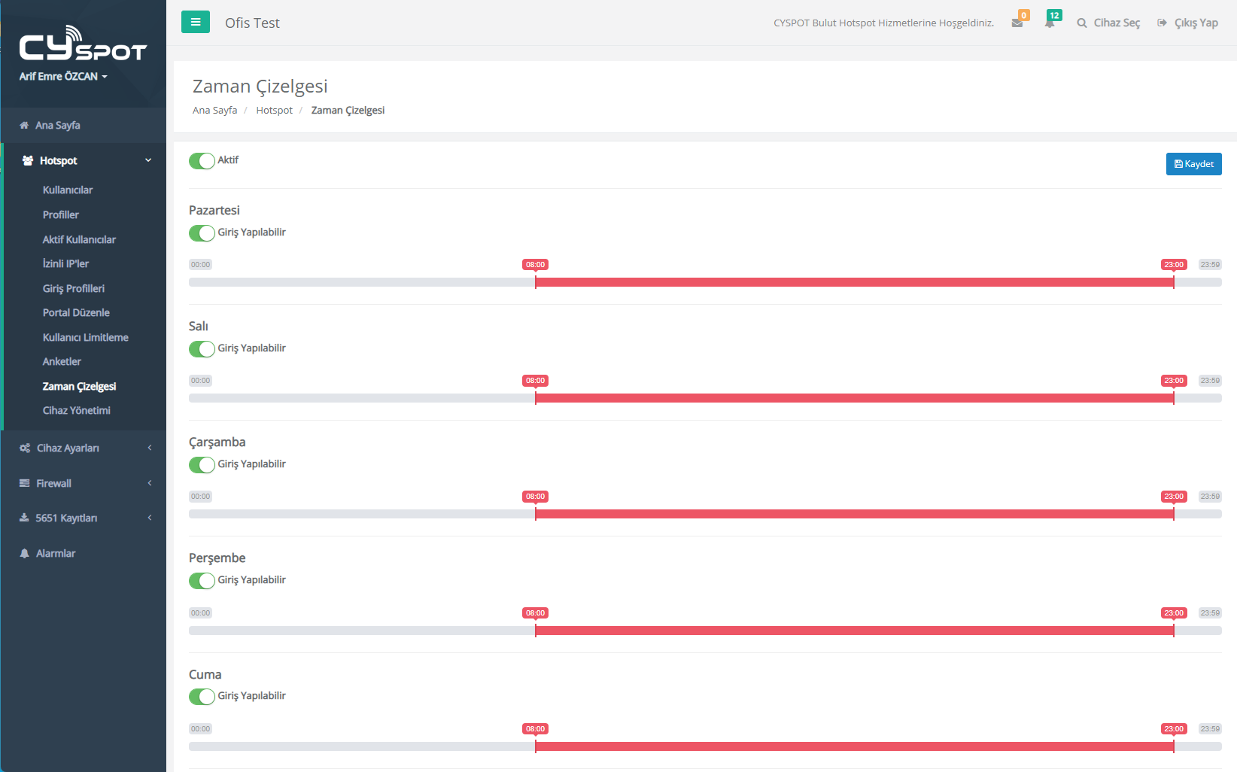The height and width of the screenshot is (772, 1237).
Task: Disable the main Aktif toggle
Action: click(x=202, y=161)
